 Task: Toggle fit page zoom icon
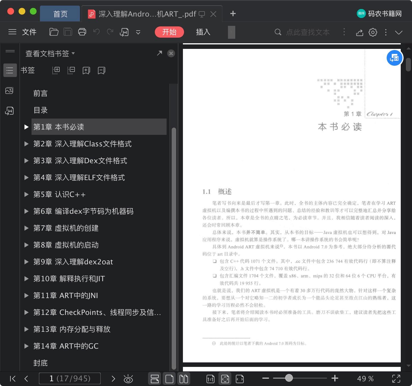click(x=225, y=379)
